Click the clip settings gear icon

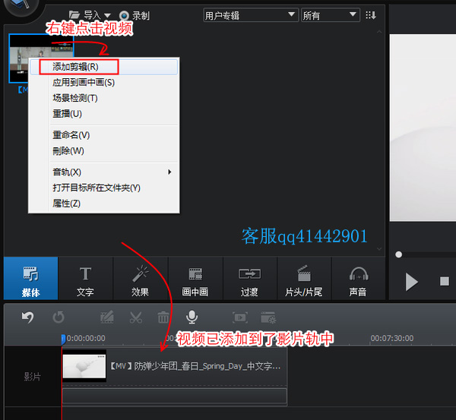point(268,317)
